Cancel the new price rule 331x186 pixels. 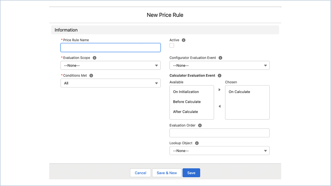tap(140, 173)
